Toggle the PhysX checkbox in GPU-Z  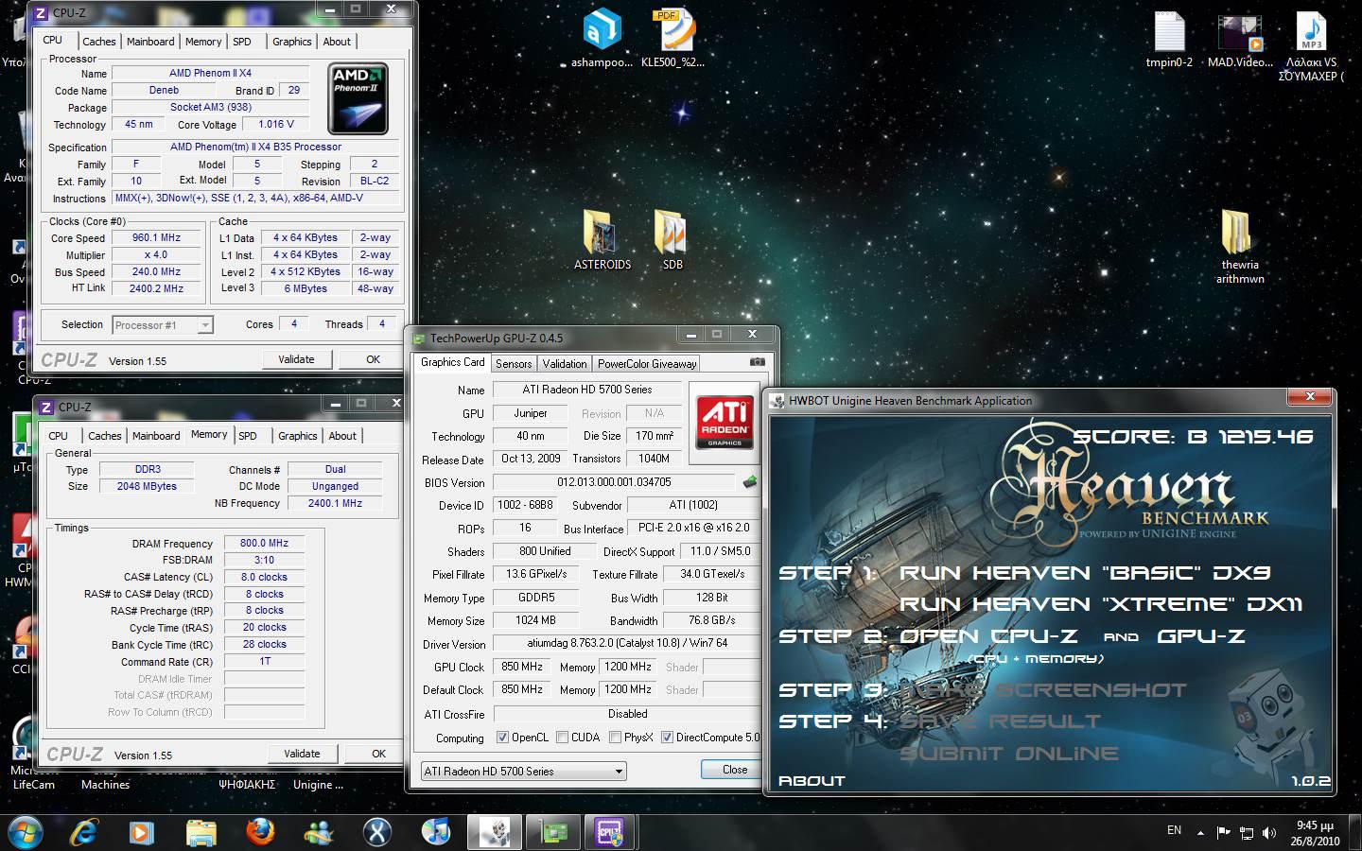[x=615, y=738]
